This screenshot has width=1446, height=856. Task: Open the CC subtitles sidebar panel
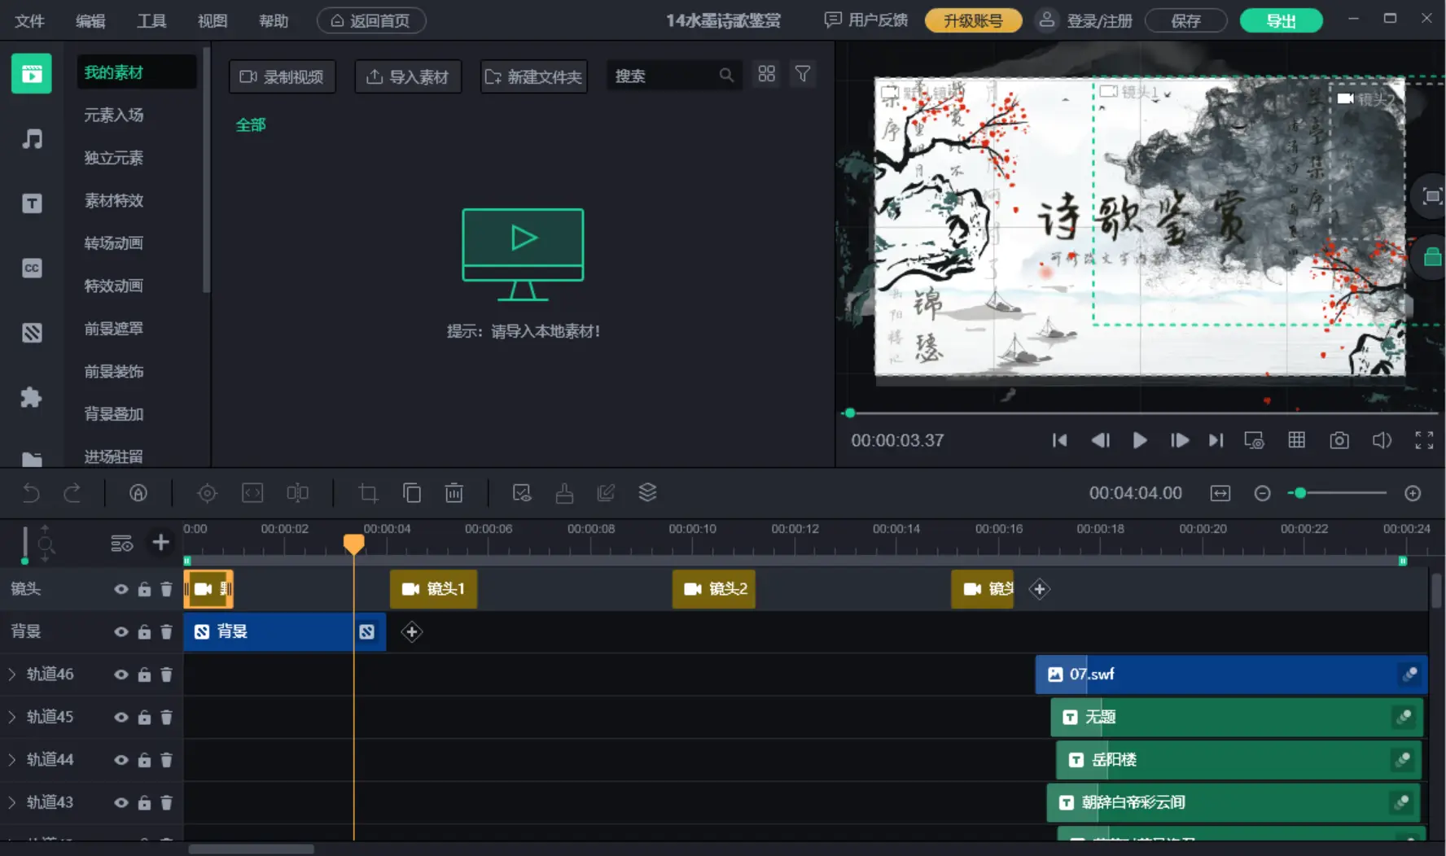[x=32, y=268]
